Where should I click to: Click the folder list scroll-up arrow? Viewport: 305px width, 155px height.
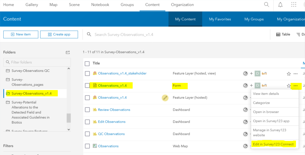(x=69, y=69)
